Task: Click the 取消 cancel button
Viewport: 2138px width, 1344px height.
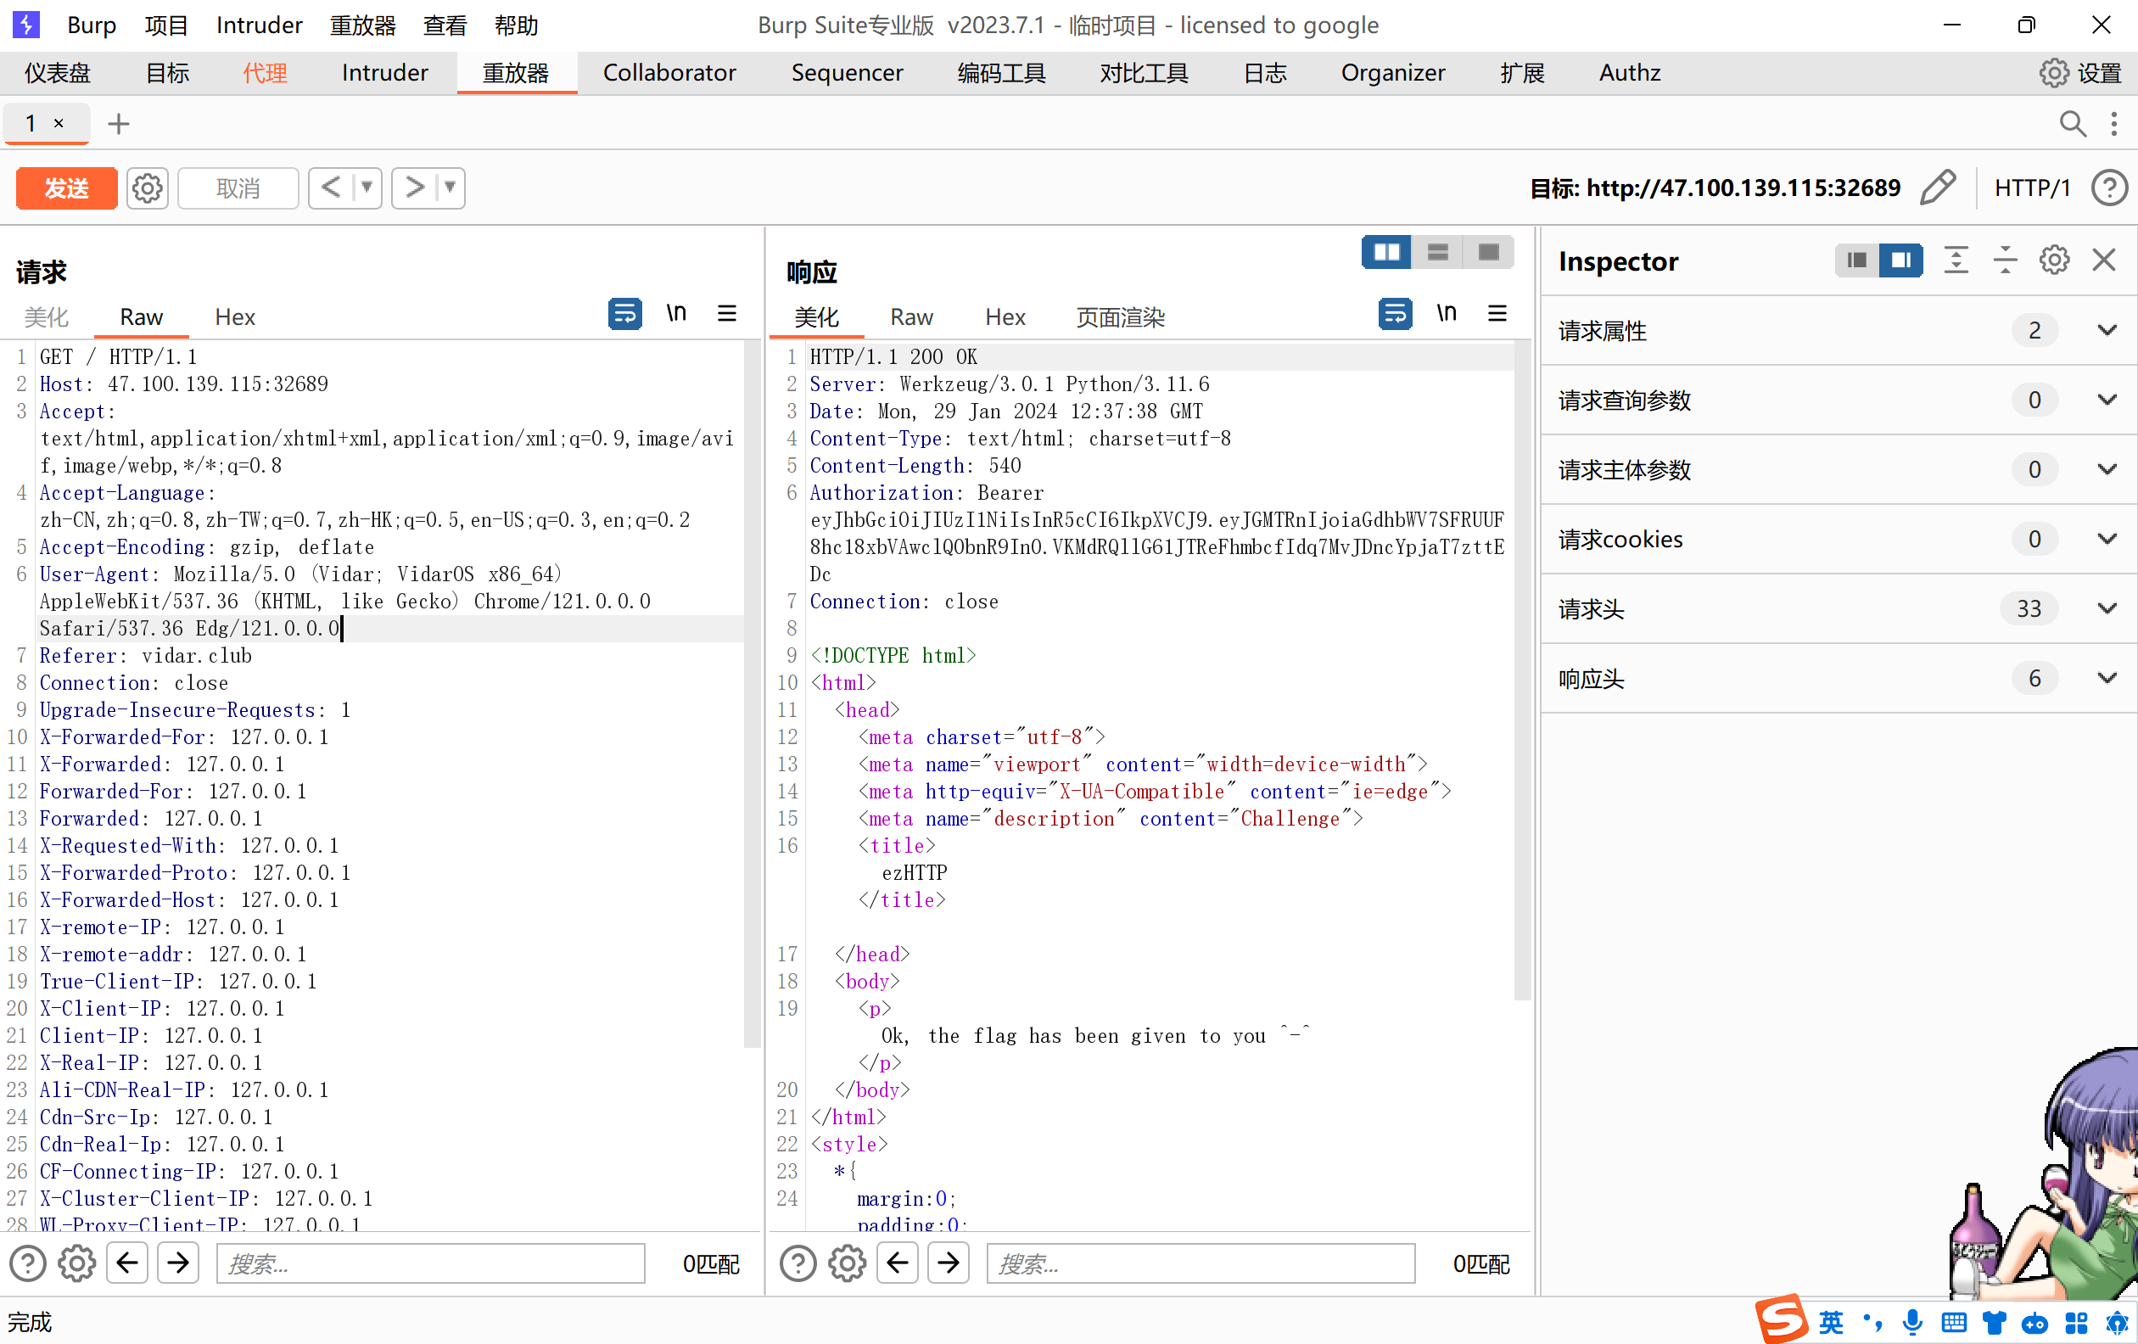Action: coord(238,188)
